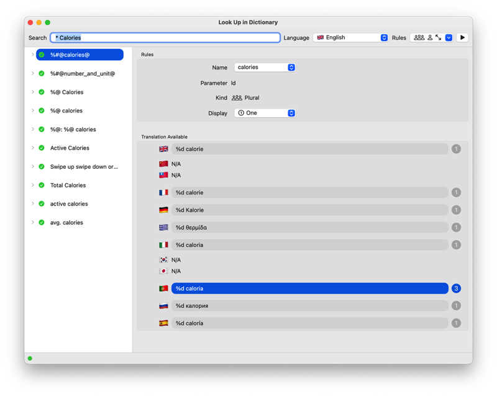The image size is (497, 396).
Task: Select the Italian '%d caloria' translation
Action: click(309, 245)
